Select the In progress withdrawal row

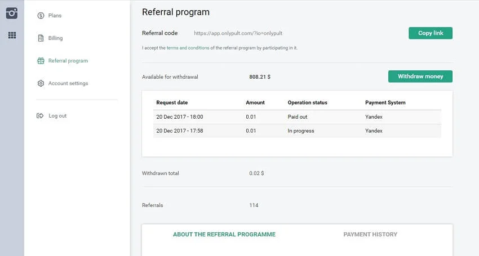click(x=297, y=131)
